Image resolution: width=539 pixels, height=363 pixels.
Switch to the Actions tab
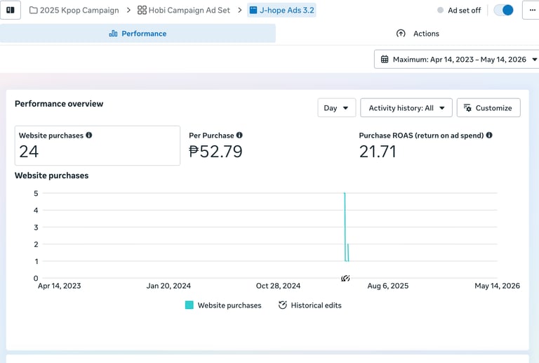418,33
